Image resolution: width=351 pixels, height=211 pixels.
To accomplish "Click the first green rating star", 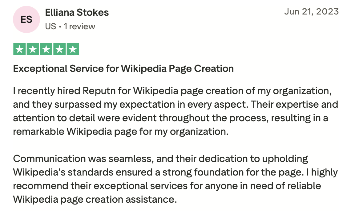I will point(19,49).
